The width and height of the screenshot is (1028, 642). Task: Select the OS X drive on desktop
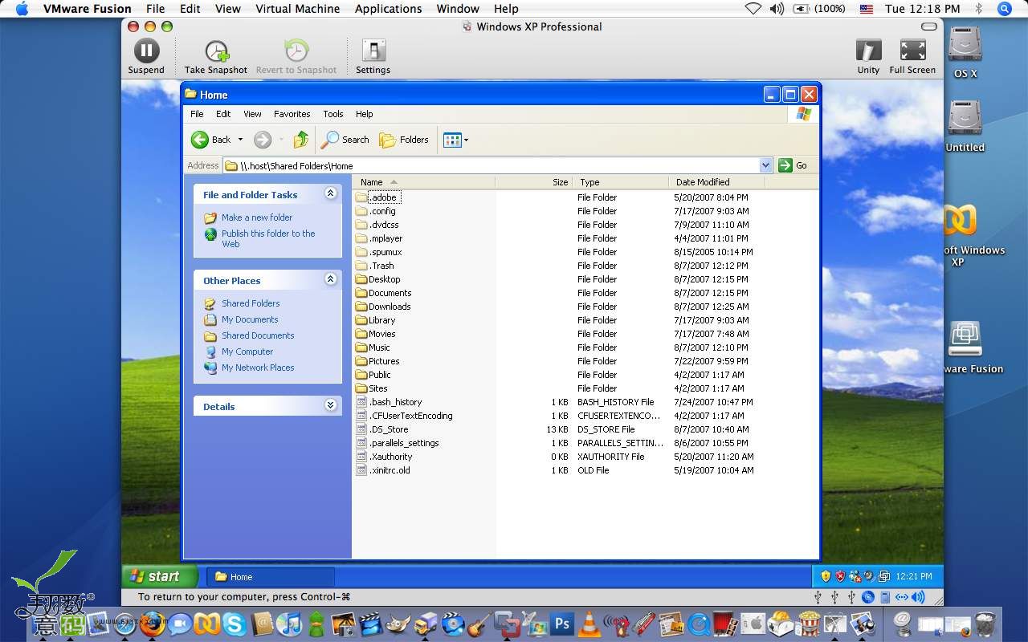click(965, 46)
